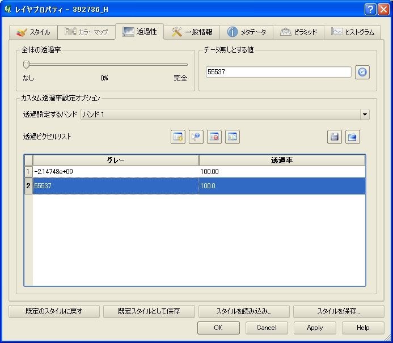Screen dimensions: 393x343
Task: Expand the バンド 1 band dropdown
Action: click(x=365, y=115)
